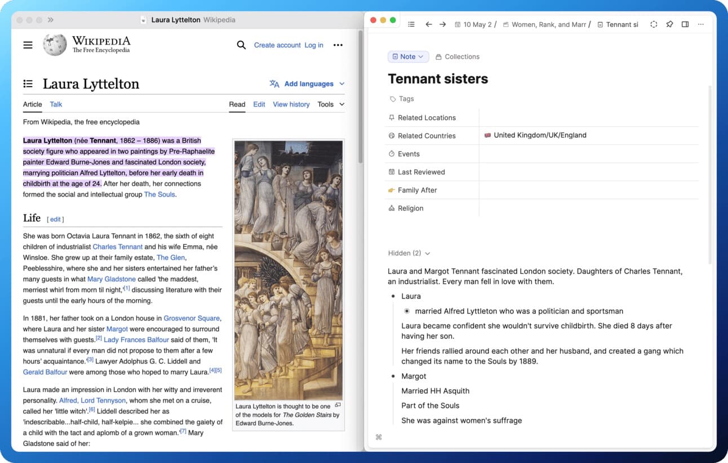Click the Tags icon under Tennant sisters

point(393,99)
